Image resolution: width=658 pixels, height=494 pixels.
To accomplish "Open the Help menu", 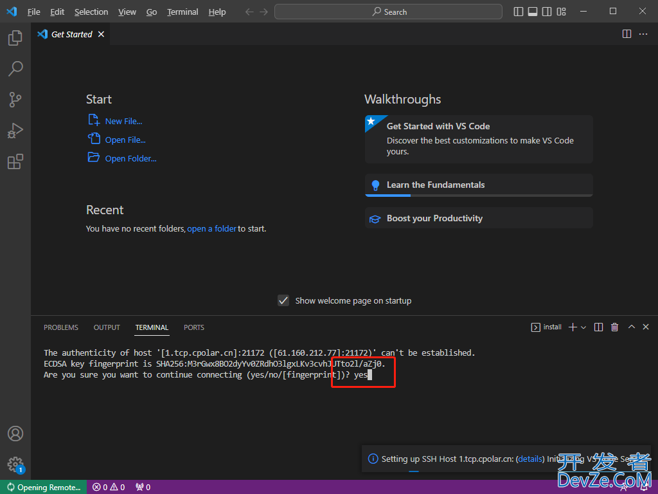I will 217,12.
